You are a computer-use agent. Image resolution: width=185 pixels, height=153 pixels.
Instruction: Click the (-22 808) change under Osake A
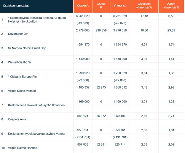tap(83, 80)
